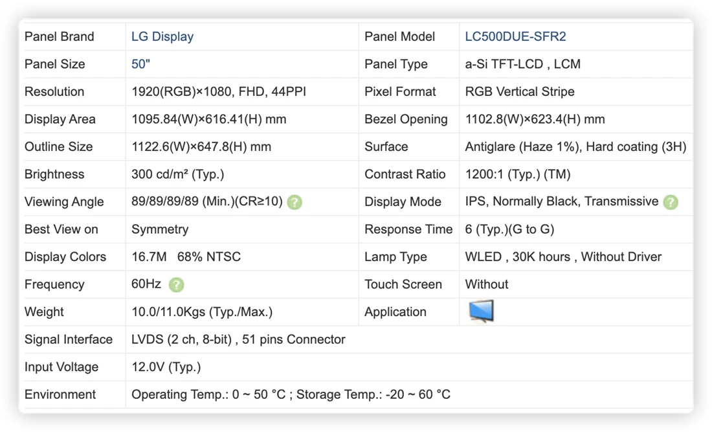This screenshot has height=432, width=712.
Task: Click the Pixel Format label
Action: tap(400, 92)
